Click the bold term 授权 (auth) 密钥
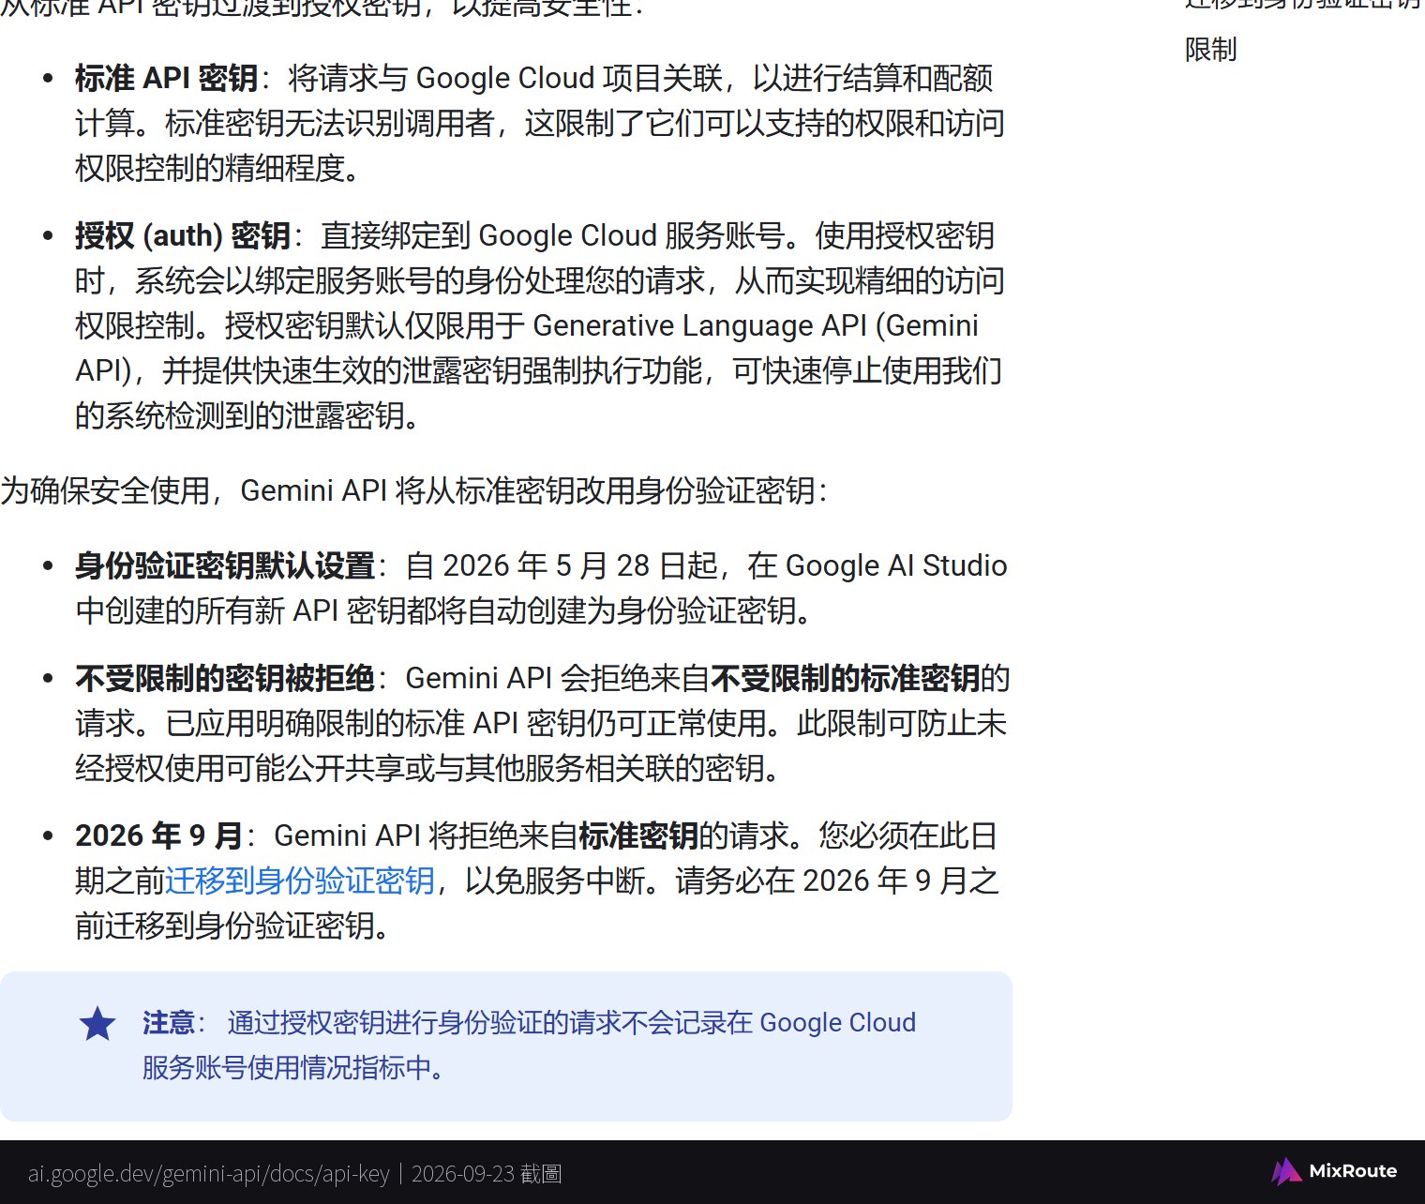Image resolution: width=1425 pixels, height=1204 pixels. [x=183, y=235]
